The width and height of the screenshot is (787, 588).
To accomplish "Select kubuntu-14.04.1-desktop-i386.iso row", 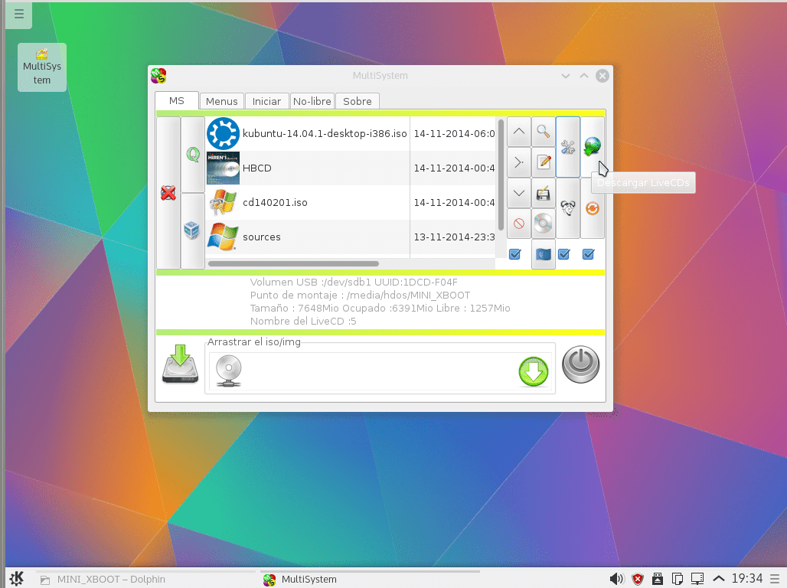I will pyautogui.click(x=351, y=133).
